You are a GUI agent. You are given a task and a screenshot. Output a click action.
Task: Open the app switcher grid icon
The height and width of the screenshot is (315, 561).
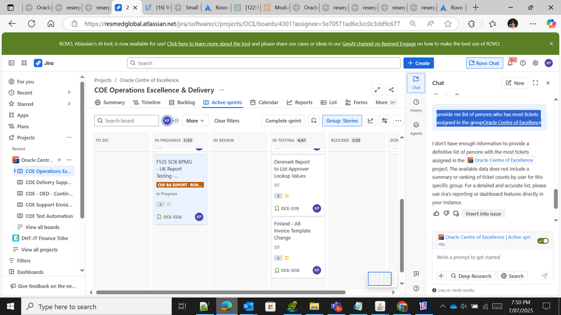24,63
